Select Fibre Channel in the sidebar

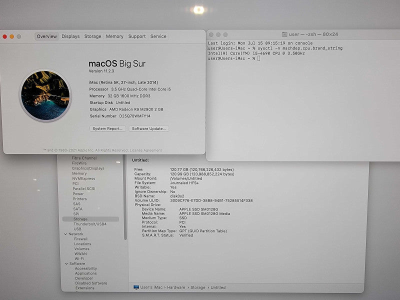point(84,158)
